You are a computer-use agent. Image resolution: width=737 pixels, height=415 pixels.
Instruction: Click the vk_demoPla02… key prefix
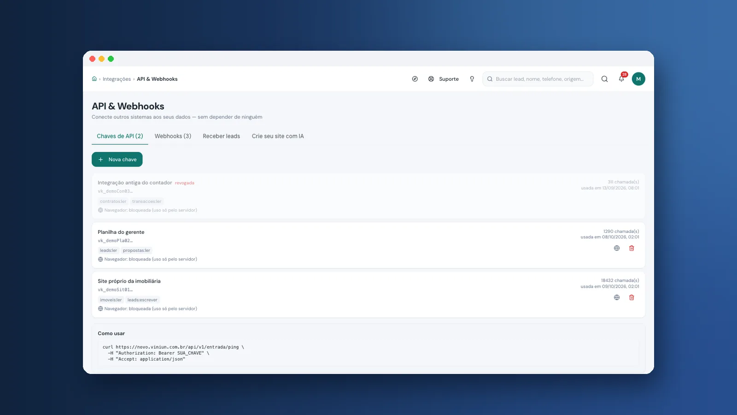pos(115,241)
